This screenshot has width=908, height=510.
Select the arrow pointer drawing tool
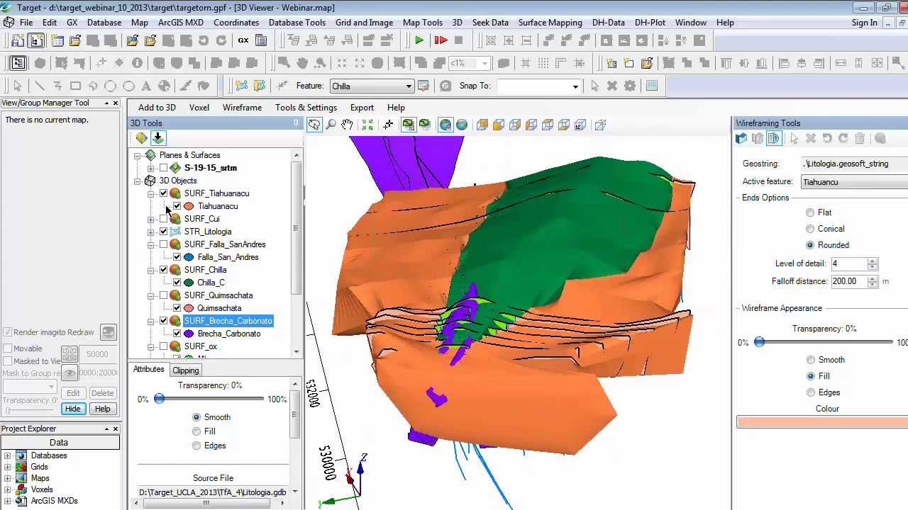18,86
